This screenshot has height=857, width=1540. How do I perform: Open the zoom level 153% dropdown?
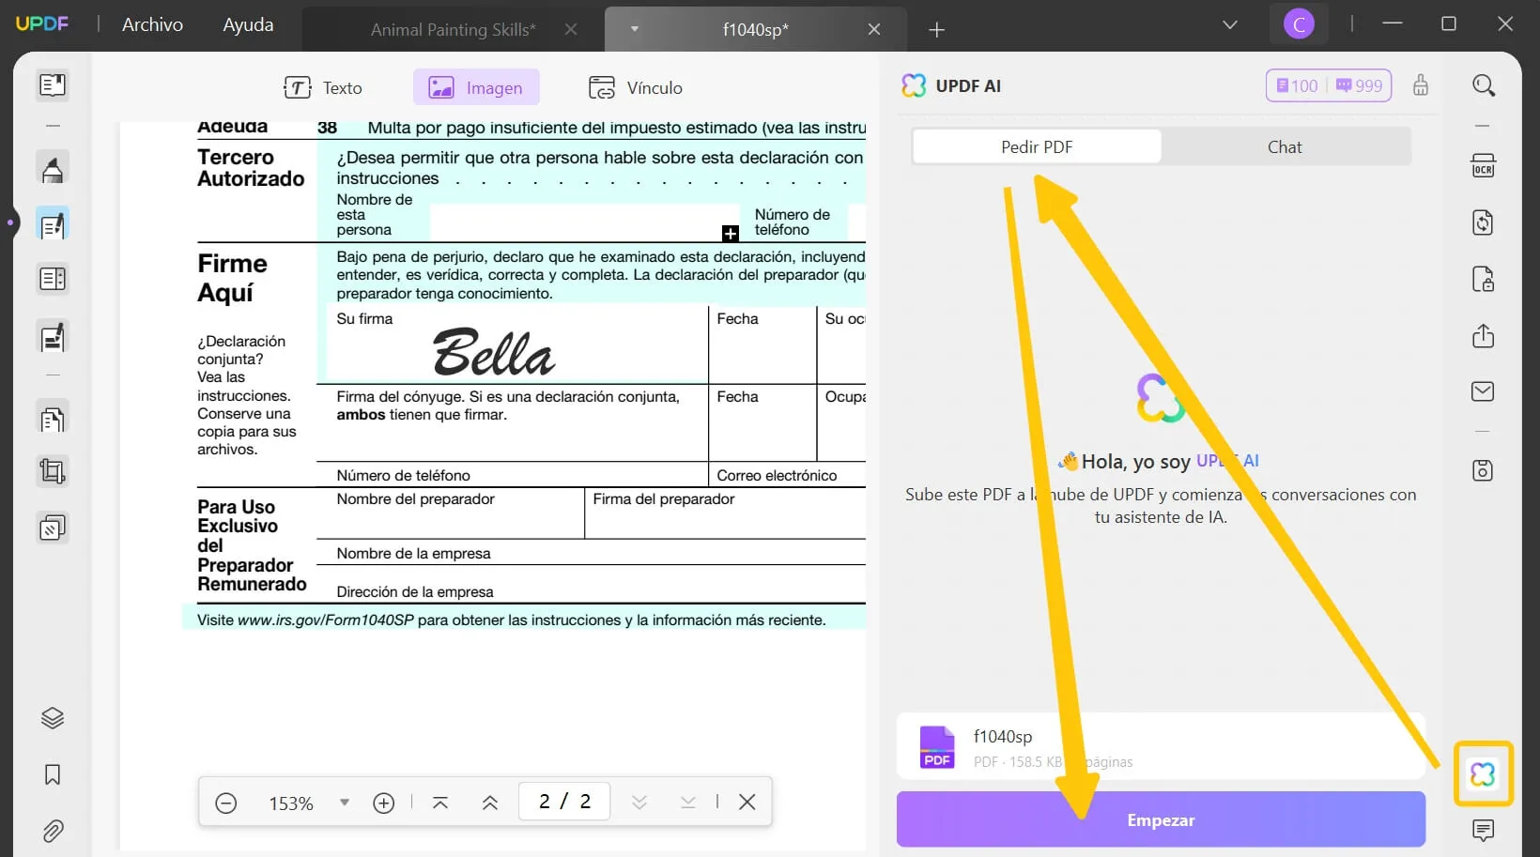(x=344, y=803)
